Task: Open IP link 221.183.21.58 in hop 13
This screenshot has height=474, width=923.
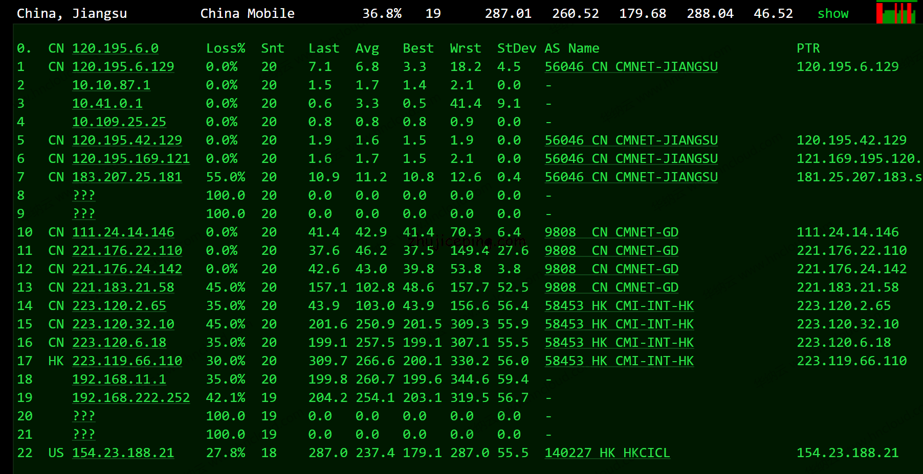Action: pos(123,288)
